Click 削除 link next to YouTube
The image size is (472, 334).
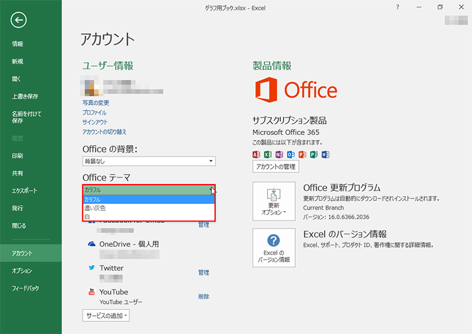click(203, 296)
